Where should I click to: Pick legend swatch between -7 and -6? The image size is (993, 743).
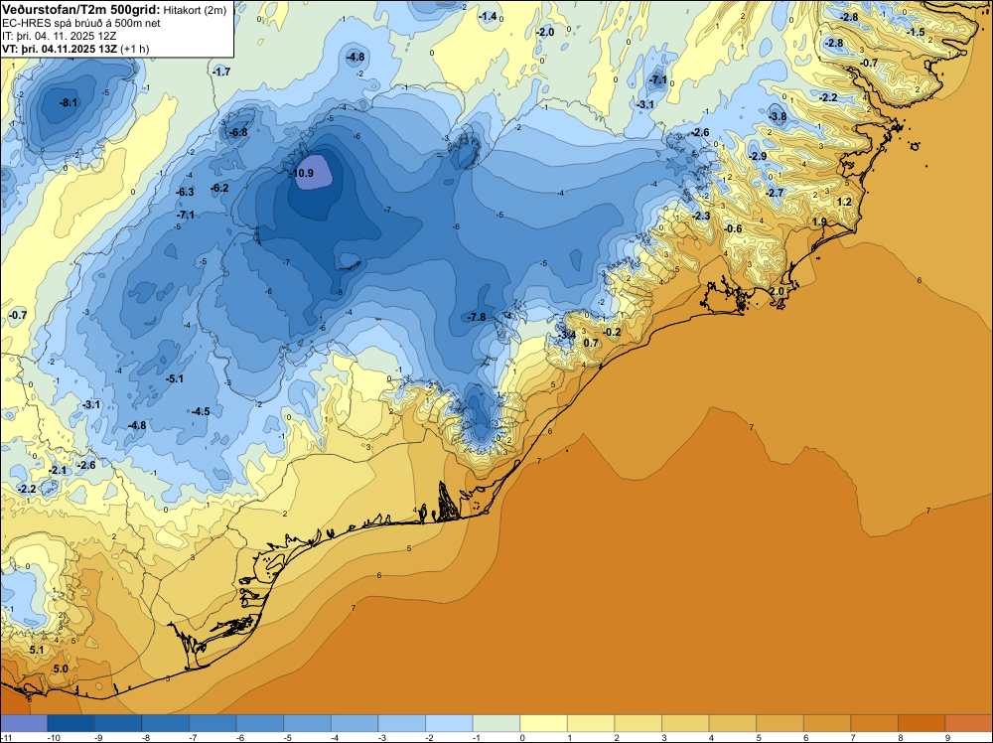pos(213,723)
